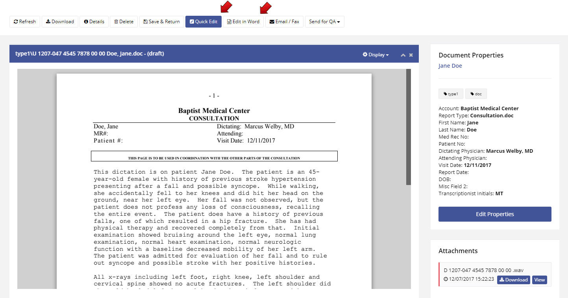Download the current document
The height and width of the screenshot is (298, 568).
pos(60,22)
